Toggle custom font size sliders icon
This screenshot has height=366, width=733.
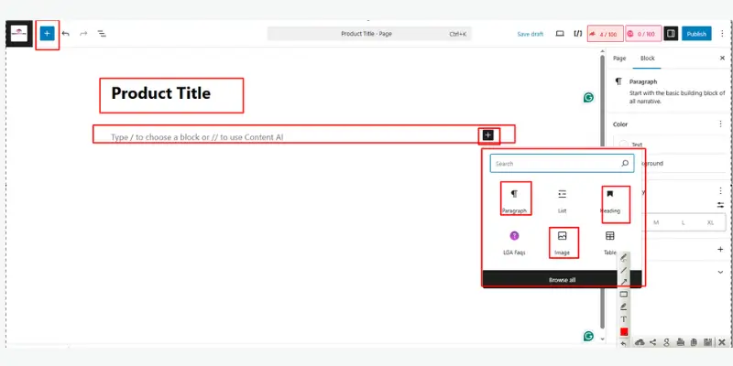720,204
